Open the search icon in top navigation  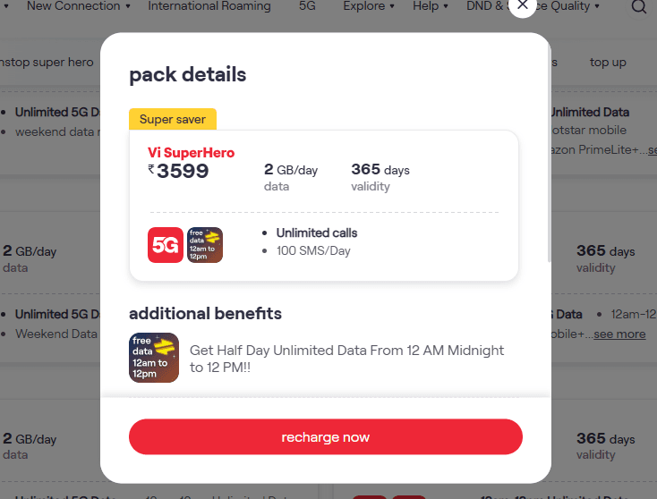(638, 7)
